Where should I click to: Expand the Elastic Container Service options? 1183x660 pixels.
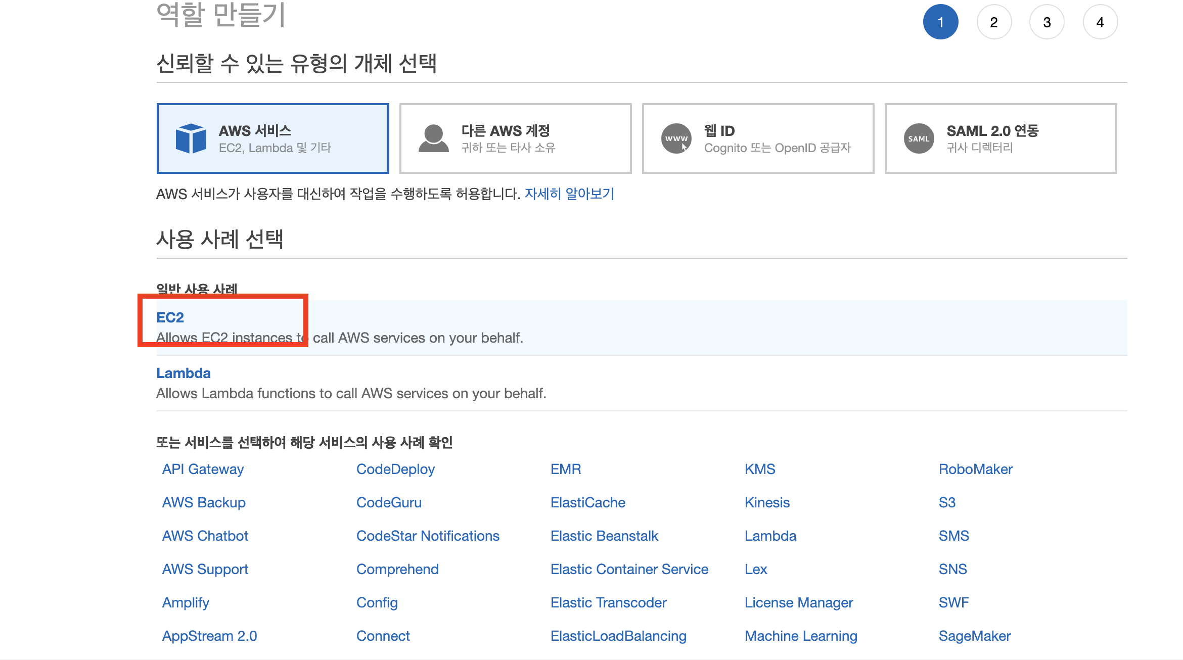(x=630, y=568)
